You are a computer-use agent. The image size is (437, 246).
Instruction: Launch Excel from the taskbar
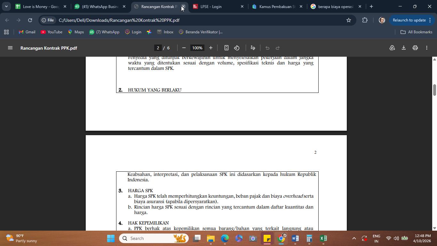323,238
